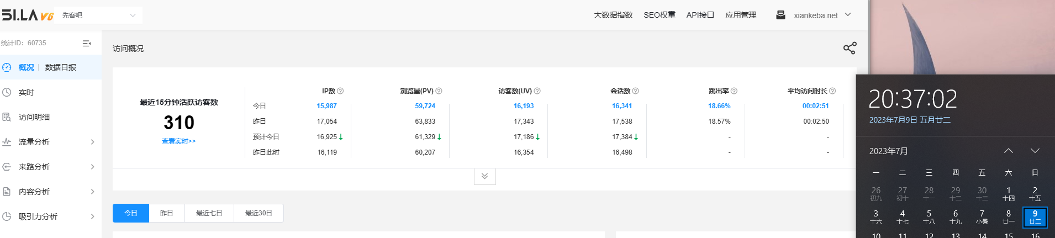Go to the previous month in the calendar

pyautogui.click(x=1008, y=151)
